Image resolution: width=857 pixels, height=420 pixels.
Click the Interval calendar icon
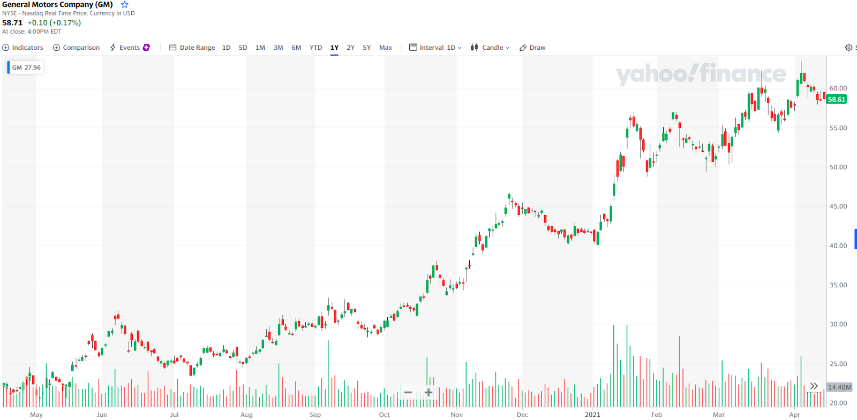[413, 47]
